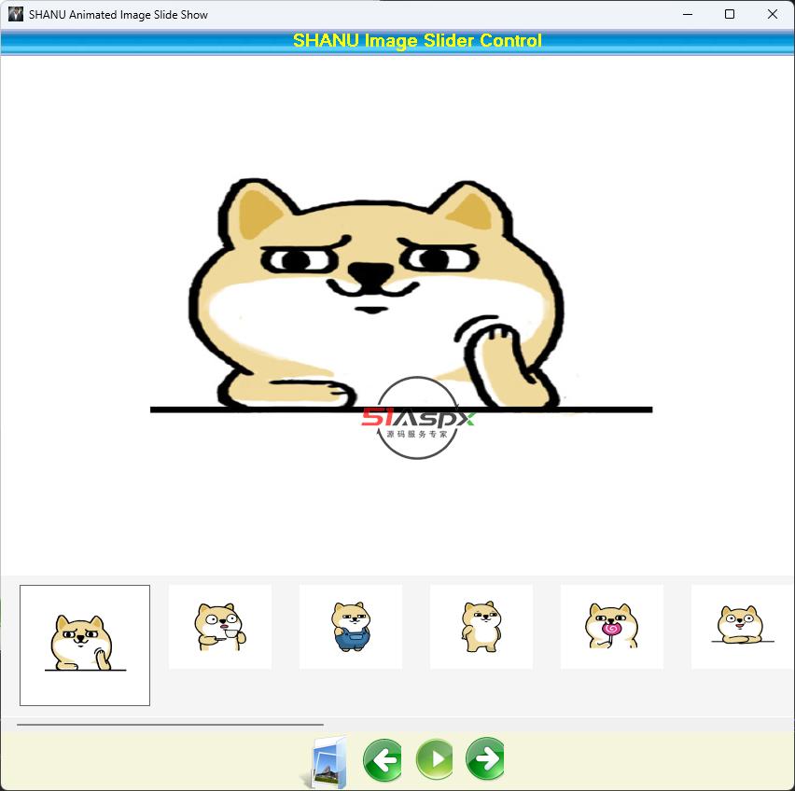Click the green previous image arrow
The width and height of the screenshot is (795, 791).
pyautogui.click(x=383, y=759)
